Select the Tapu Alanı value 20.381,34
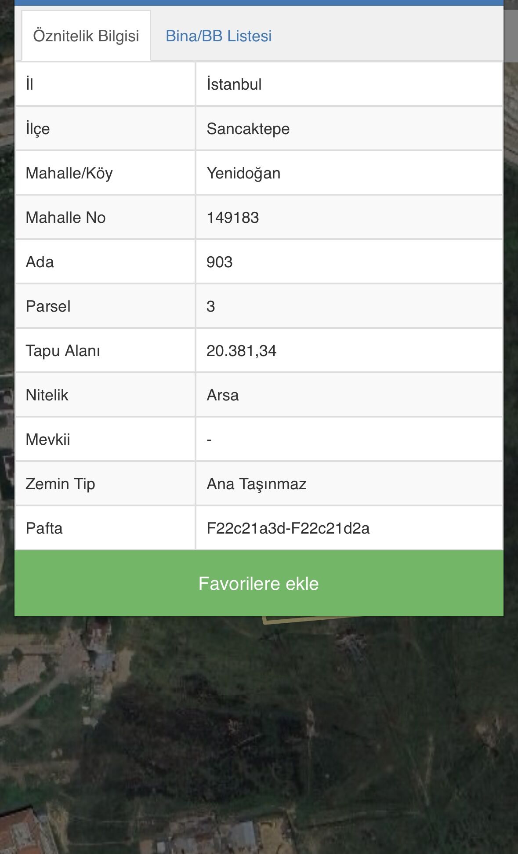Image resolution: width=518 pixels, height=854 pixels. tap(241, 351)
